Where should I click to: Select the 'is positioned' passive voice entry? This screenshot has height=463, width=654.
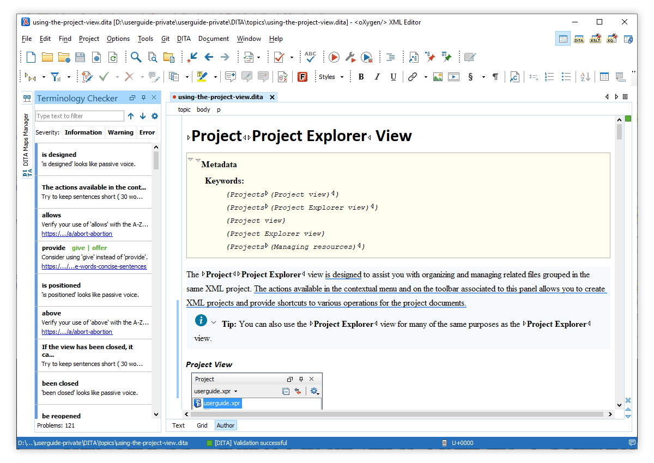[x=93, y=290]
